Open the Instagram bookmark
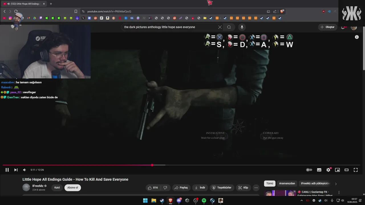The height and width of the screenshot is (205, 365). (x=10, y=18)
